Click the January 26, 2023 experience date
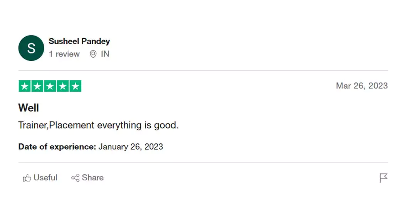 pyautogui.click(x=131, y=147)
